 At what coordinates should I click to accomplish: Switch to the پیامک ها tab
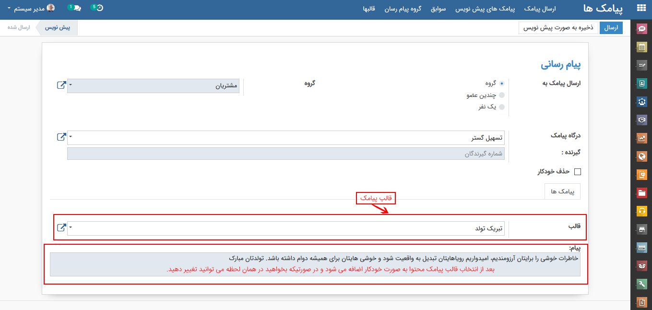pyautogui.click(x=562, y=191)
